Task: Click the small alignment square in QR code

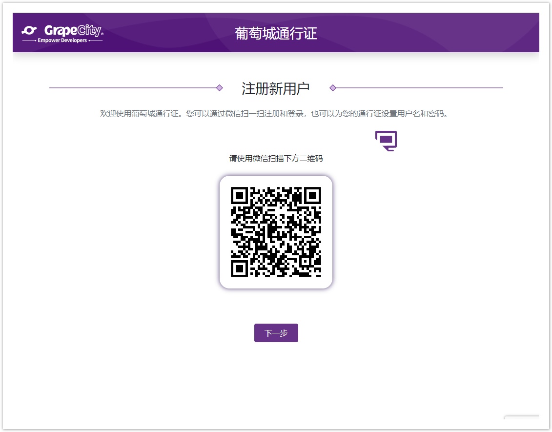Action: [306, 262]
